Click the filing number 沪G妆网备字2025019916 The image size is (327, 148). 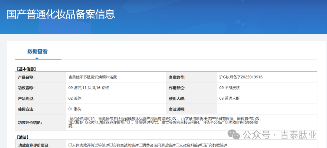pyautogui.click(x=241, y=77)
